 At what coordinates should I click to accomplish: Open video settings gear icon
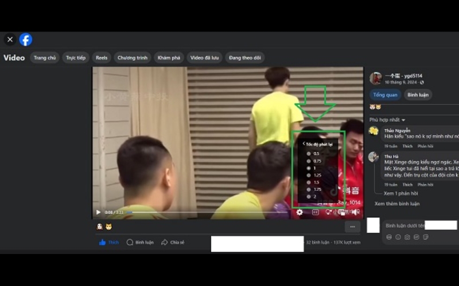tap(299, 212)
